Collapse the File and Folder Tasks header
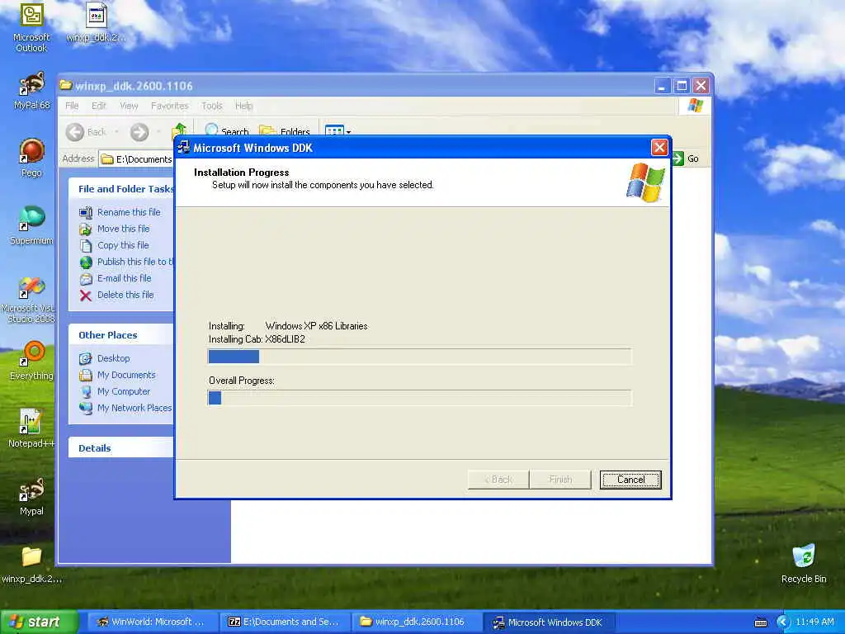845x634 pixels. [122, 189]
